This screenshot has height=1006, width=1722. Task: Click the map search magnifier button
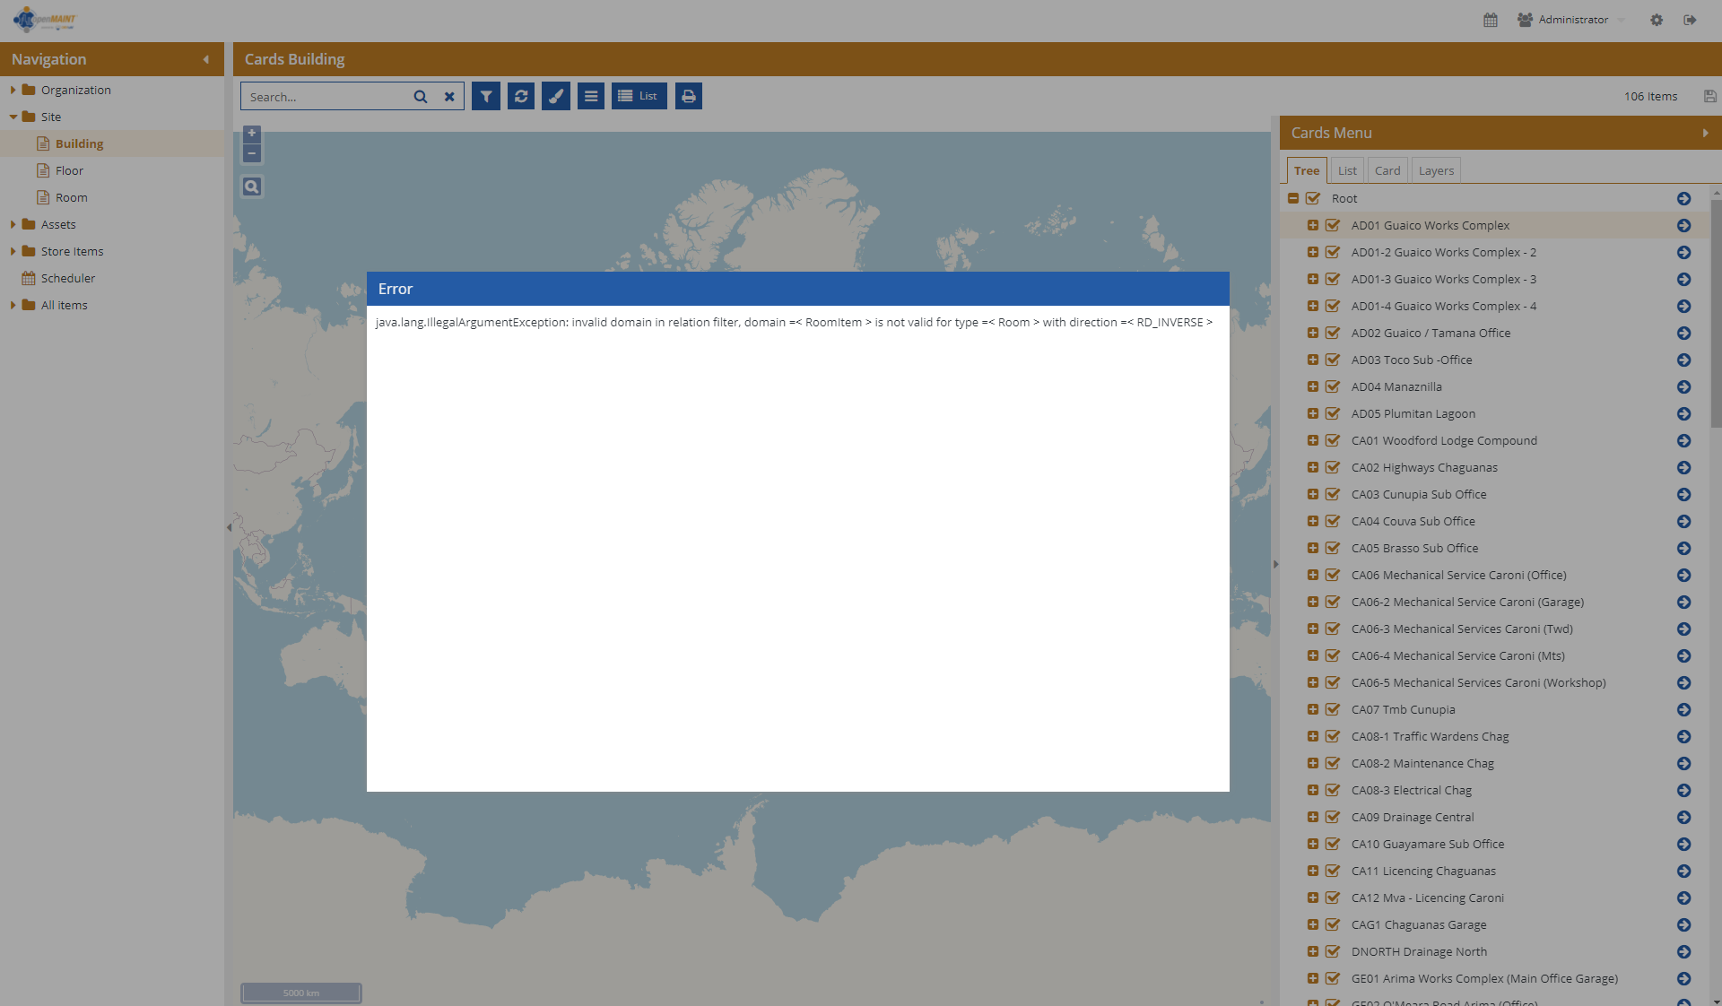click(x=252, y=186)
